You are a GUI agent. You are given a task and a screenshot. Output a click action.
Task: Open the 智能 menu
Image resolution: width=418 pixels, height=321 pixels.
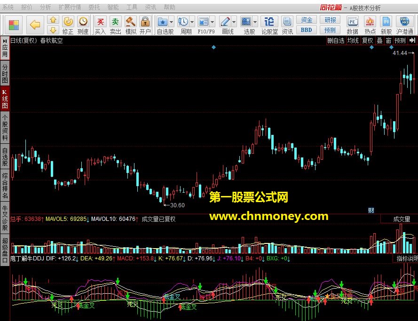[113, 7]
